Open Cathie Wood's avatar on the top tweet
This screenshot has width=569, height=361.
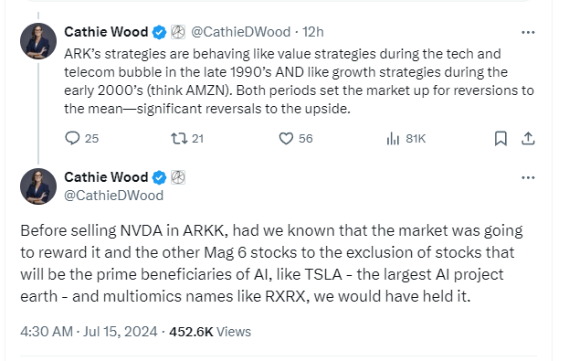38,41
